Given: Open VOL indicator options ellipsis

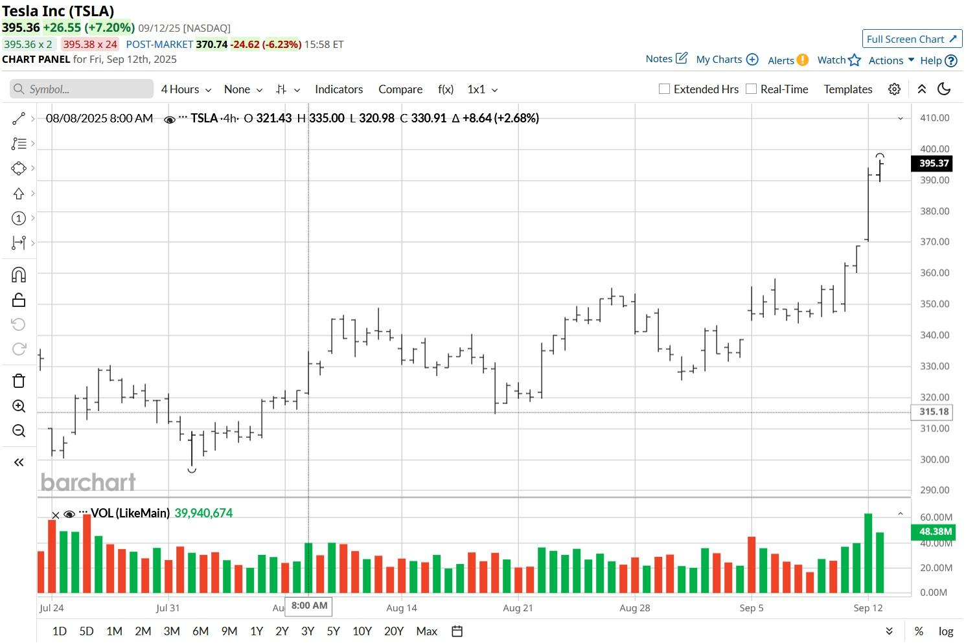Looking at the screenshot, I should pos(83,512).
